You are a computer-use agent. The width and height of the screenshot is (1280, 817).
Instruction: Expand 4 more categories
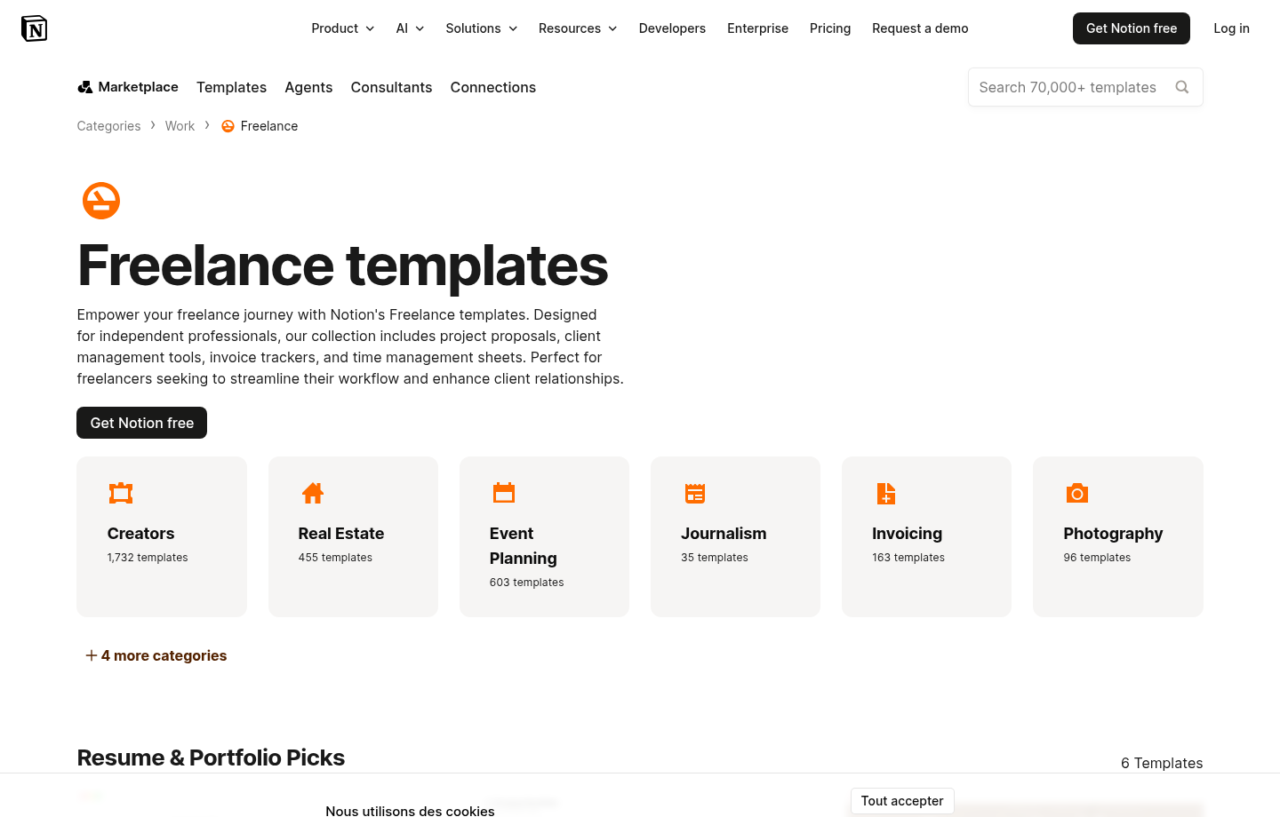(x=156, y=655)
